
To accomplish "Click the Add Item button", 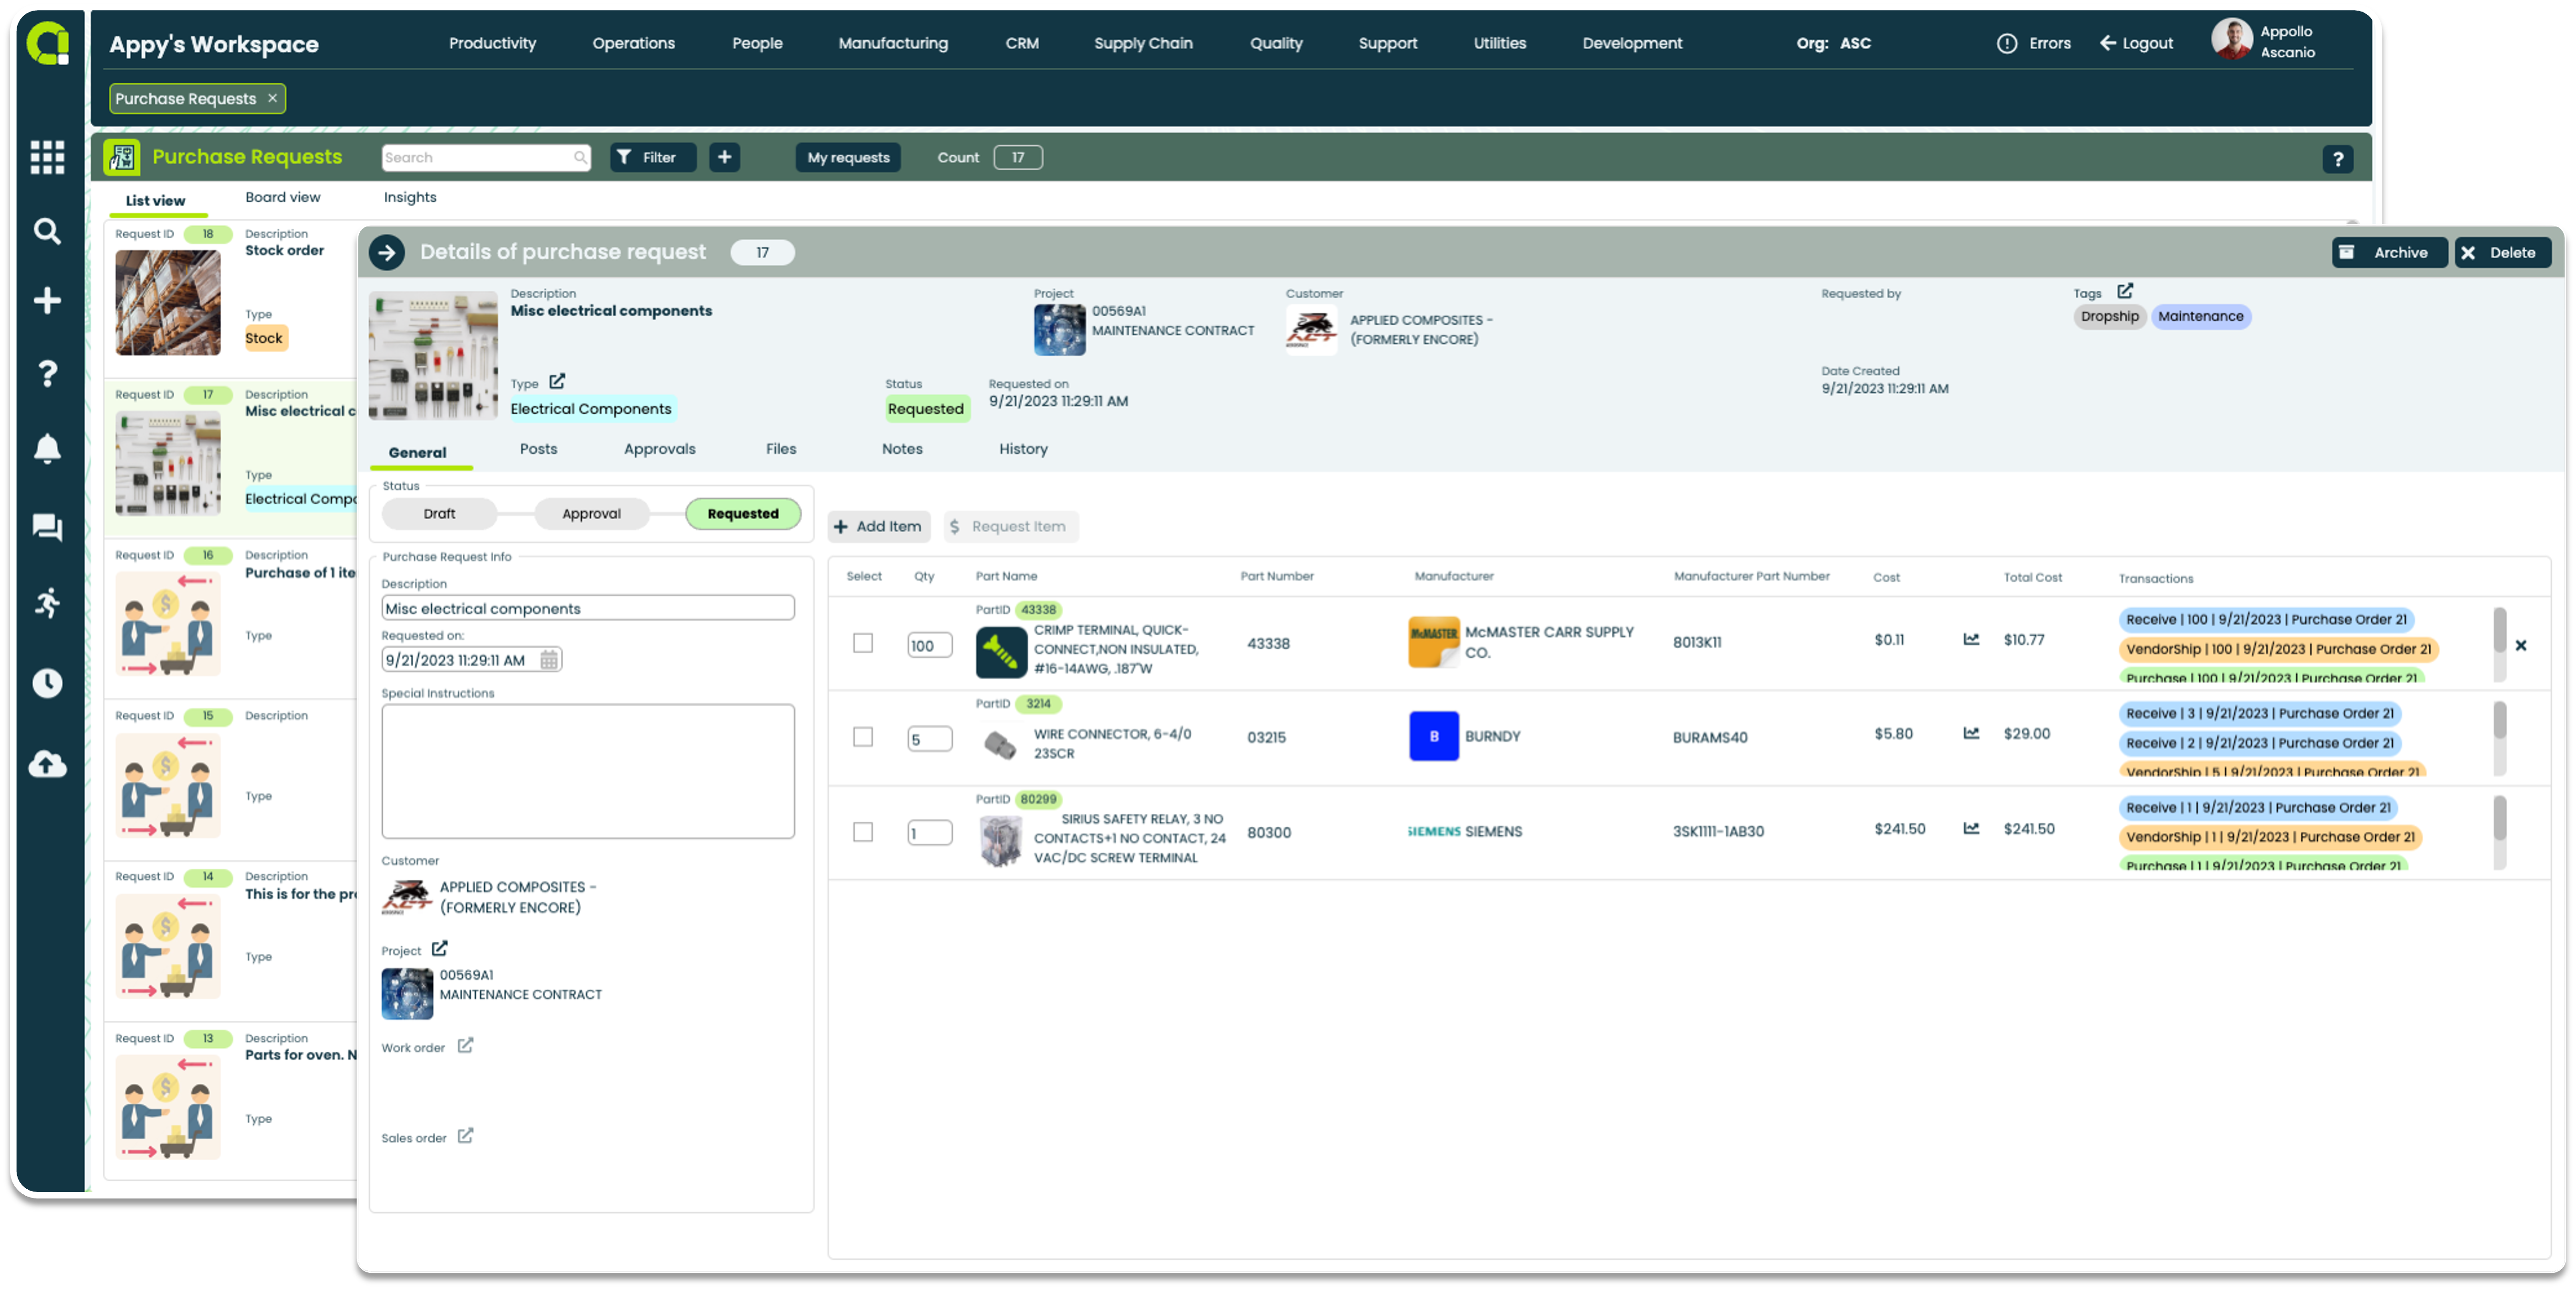I will pyautogui.click(x=878, y=526).
